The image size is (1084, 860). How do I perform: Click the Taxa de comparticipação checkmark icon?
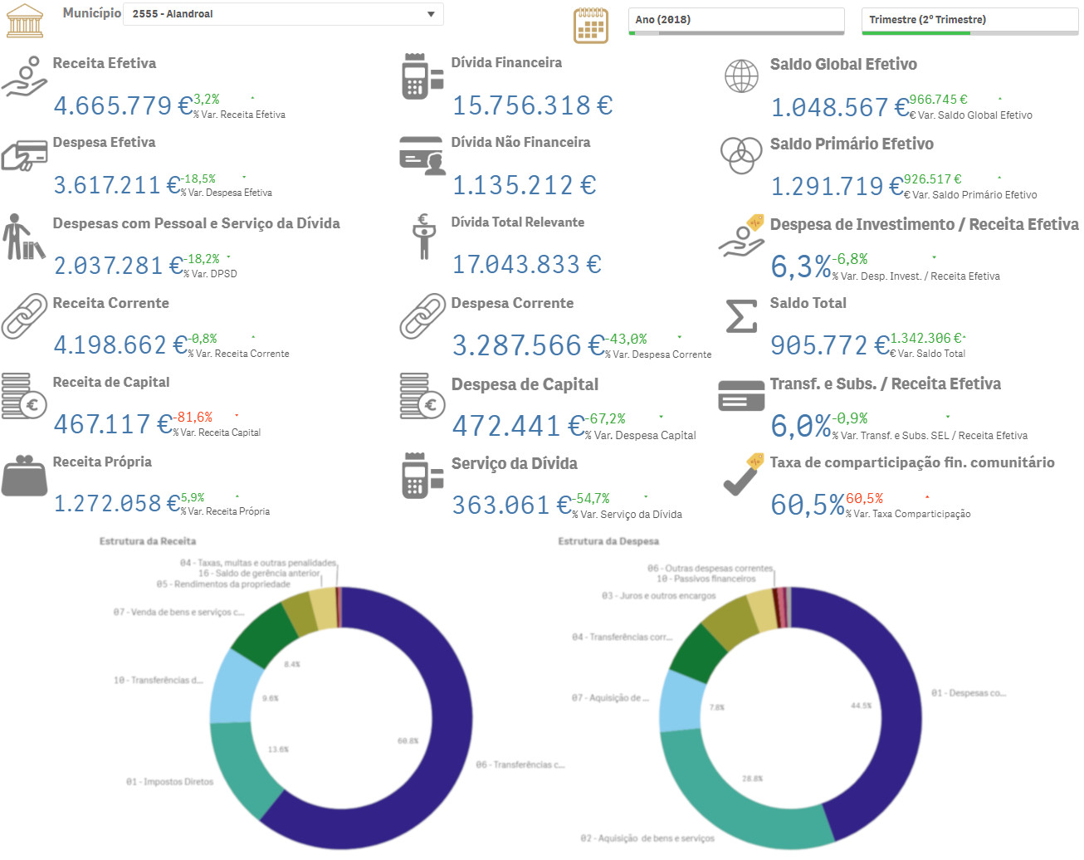[741, 475]
